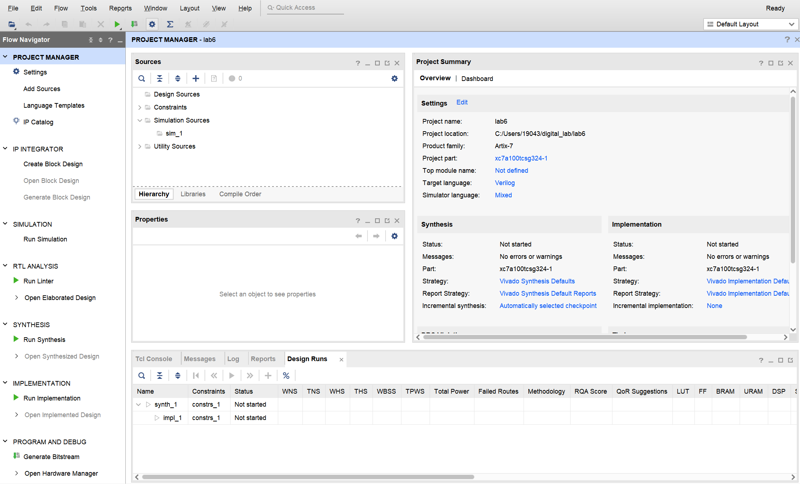
Task: Search within the Sources panel
Action: coord(142,78)
